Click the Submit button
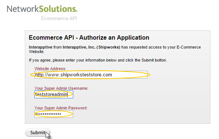The width and height of the screenshot is (219, 139). (37, 133)
